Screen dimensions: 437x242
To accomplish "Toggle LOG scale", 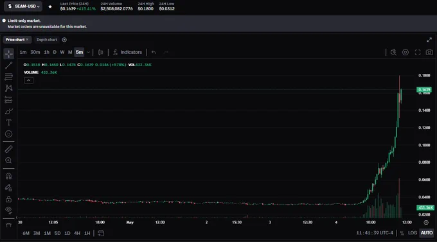I will (413, 233).
